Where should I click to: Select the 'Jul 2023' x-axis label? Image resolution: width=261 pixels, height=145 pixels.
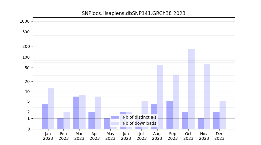coord(142,136)
